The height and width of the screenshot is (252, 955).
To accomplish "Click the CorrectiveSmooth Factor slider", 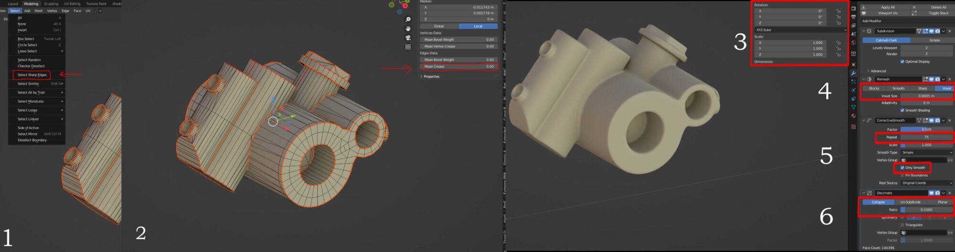I will 926,129.
